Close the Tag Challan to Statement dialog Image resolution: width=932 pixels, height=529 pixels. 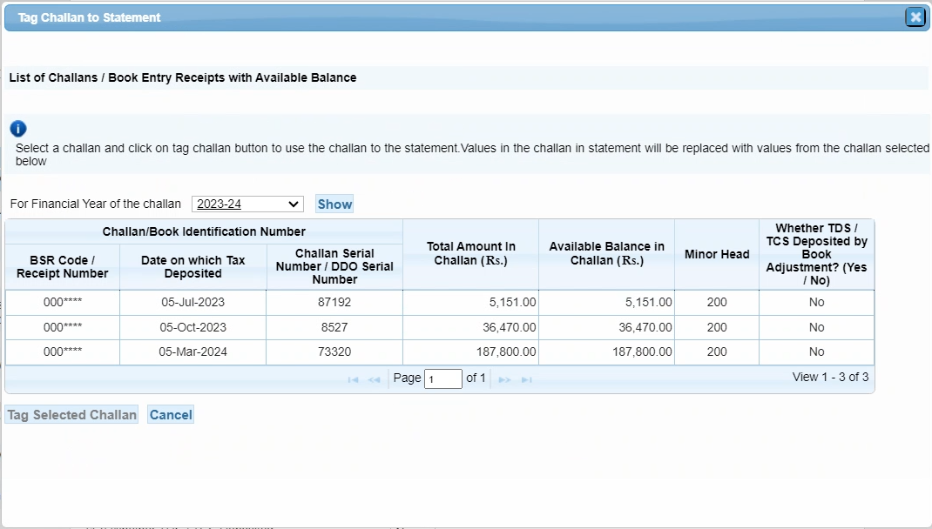(x=915, y=17)
